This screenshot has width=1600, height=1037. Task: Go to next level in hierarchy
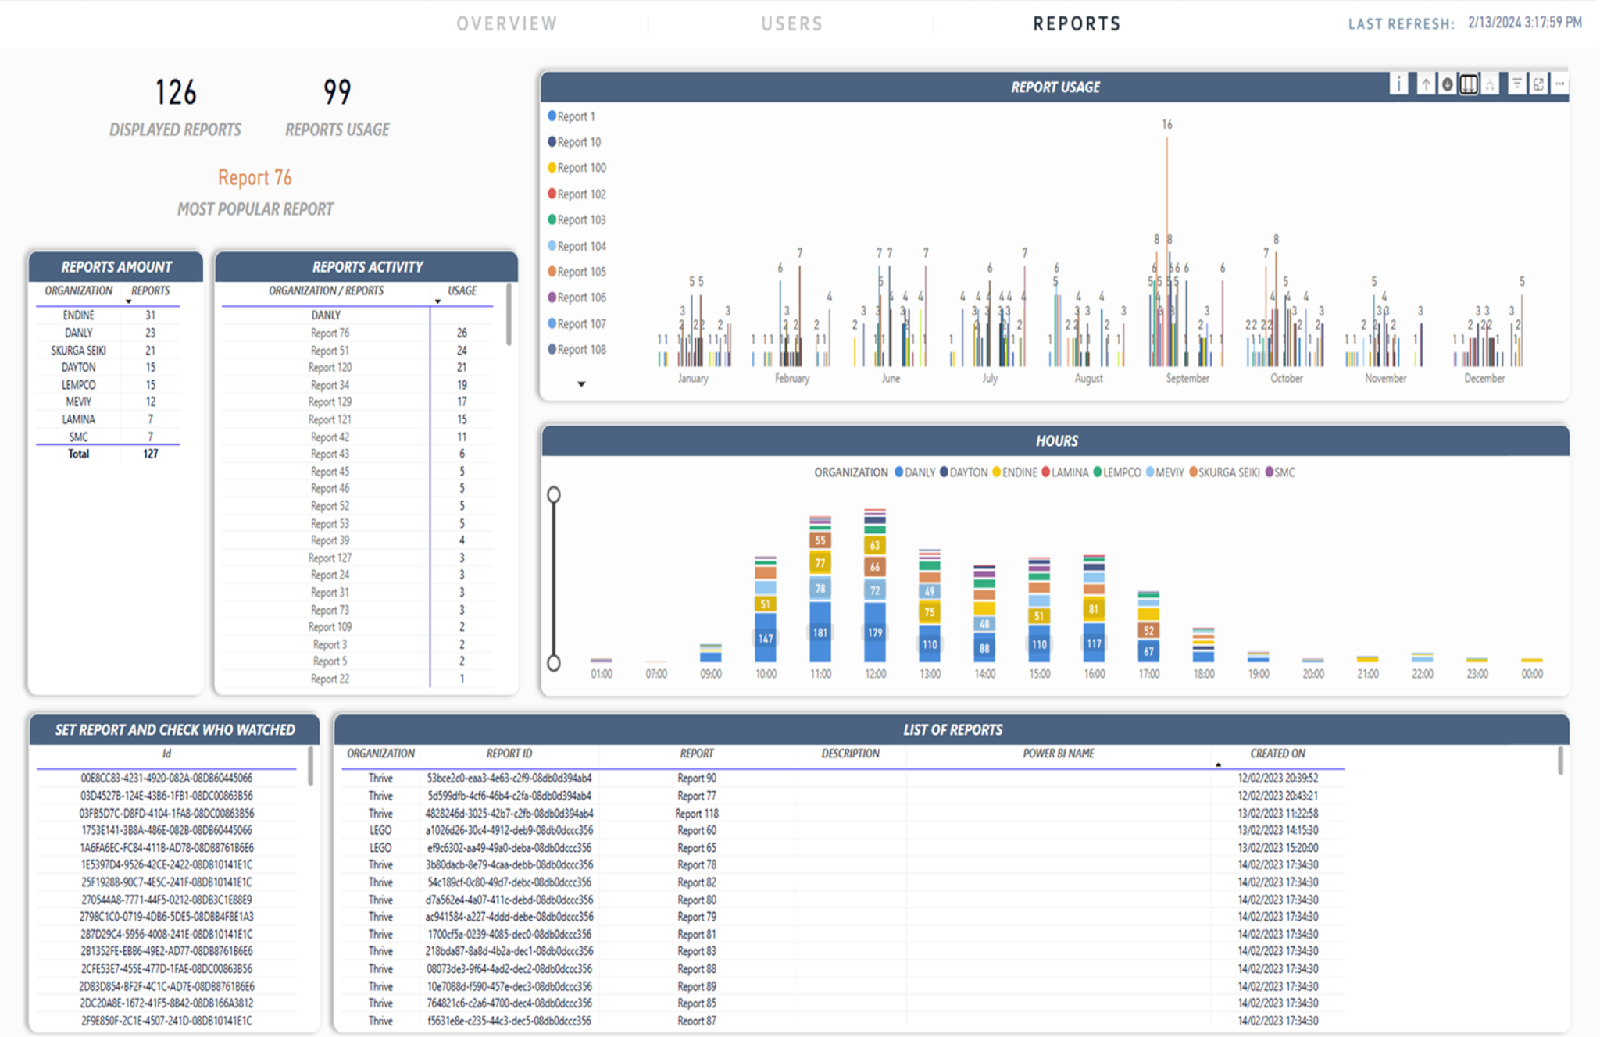point(1469,84)
